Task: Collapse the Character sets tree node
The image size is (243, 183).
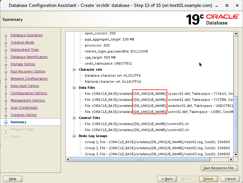Action: coord(74,70)
